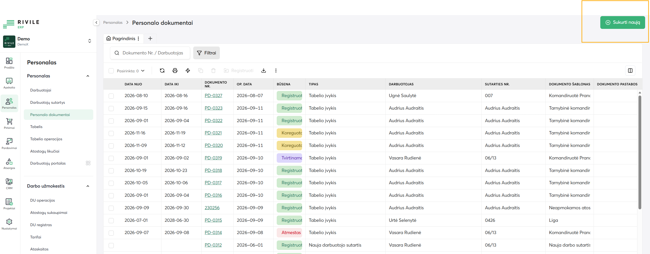Viewport: 650px width, 254px height.
Task: Click the Personalas breadcrumb link
Action: click(113, 22)
